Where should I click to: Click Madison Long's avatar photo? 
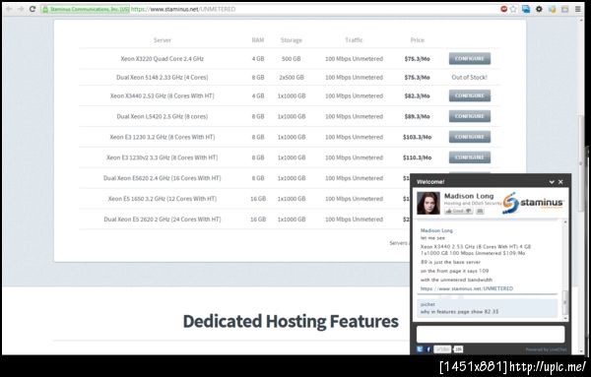(428, 204)
